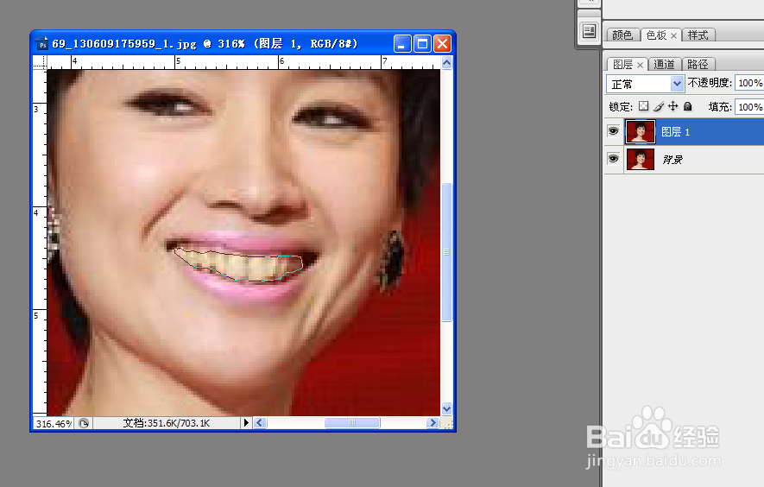Click the horizontal scrollbar thumb
The height and width of the screenshot is (487, 764).
click(x=352, y=422)
